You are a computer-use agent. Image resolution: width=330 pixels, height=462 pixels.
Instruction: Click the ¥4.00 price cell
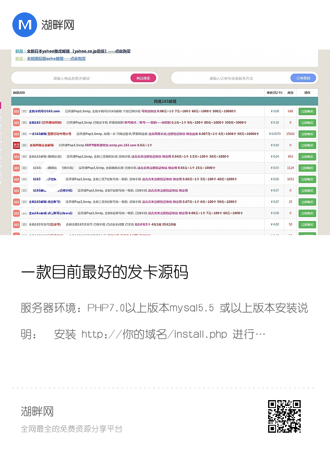click(x=275, y=224)
